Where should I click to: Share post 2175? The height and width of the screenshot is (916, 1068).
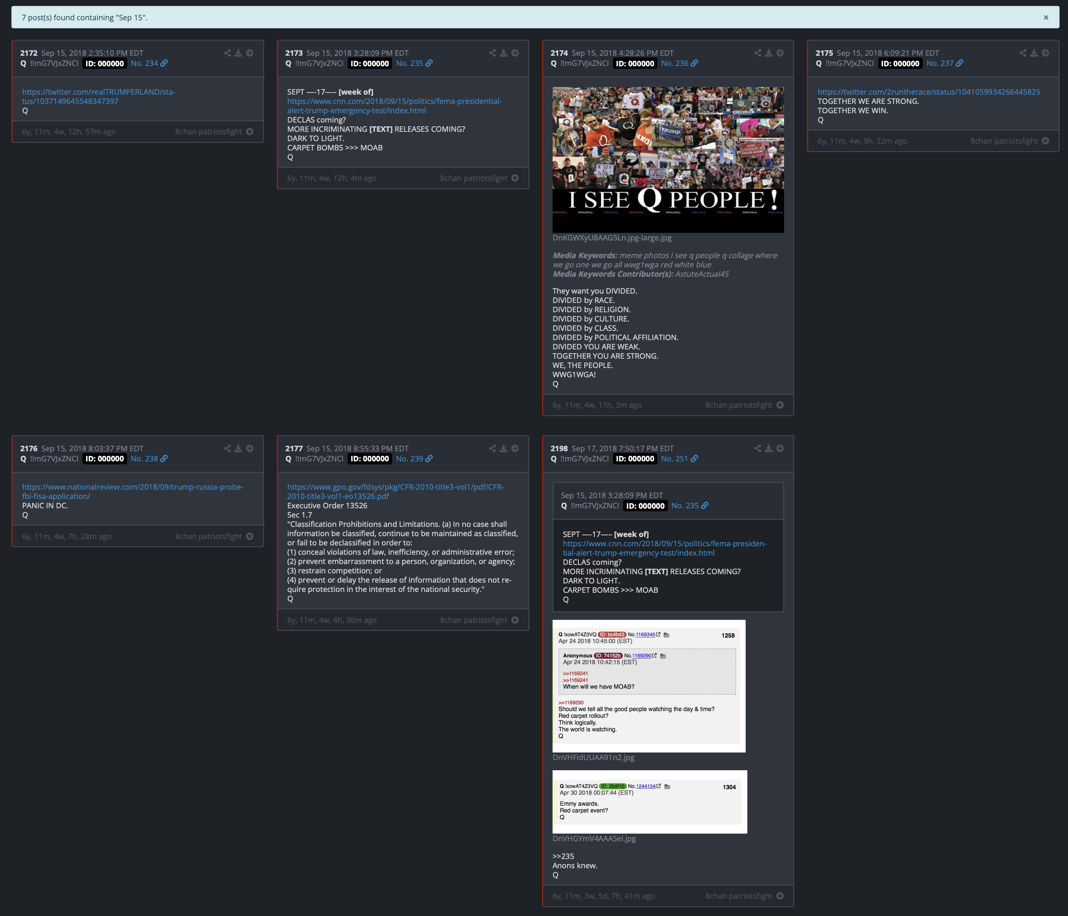(1023, 53)
